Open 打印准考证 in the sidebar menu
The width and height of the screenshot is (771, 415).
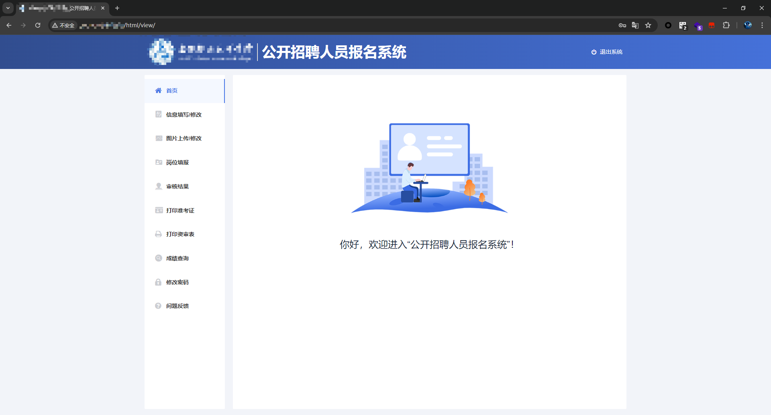tap(180, 211)
